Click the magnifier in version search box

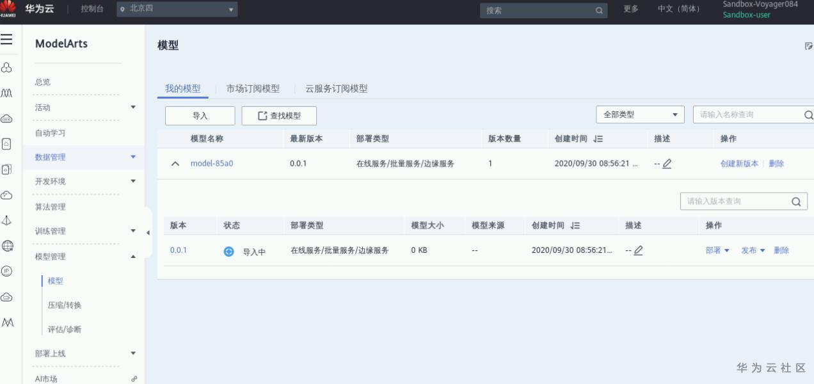[796, 201]
